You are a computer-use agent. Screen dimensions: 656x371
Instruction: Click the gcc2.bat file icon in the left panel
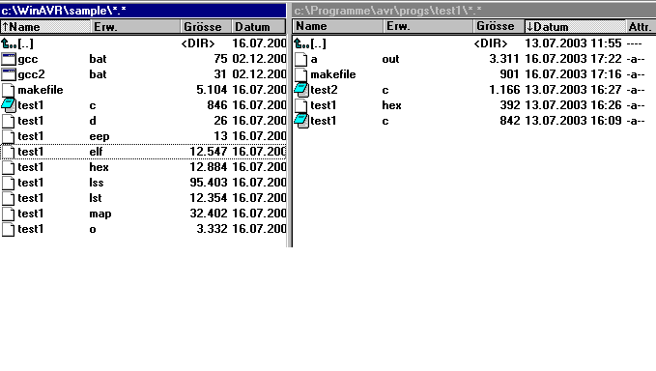coord(9,74)
